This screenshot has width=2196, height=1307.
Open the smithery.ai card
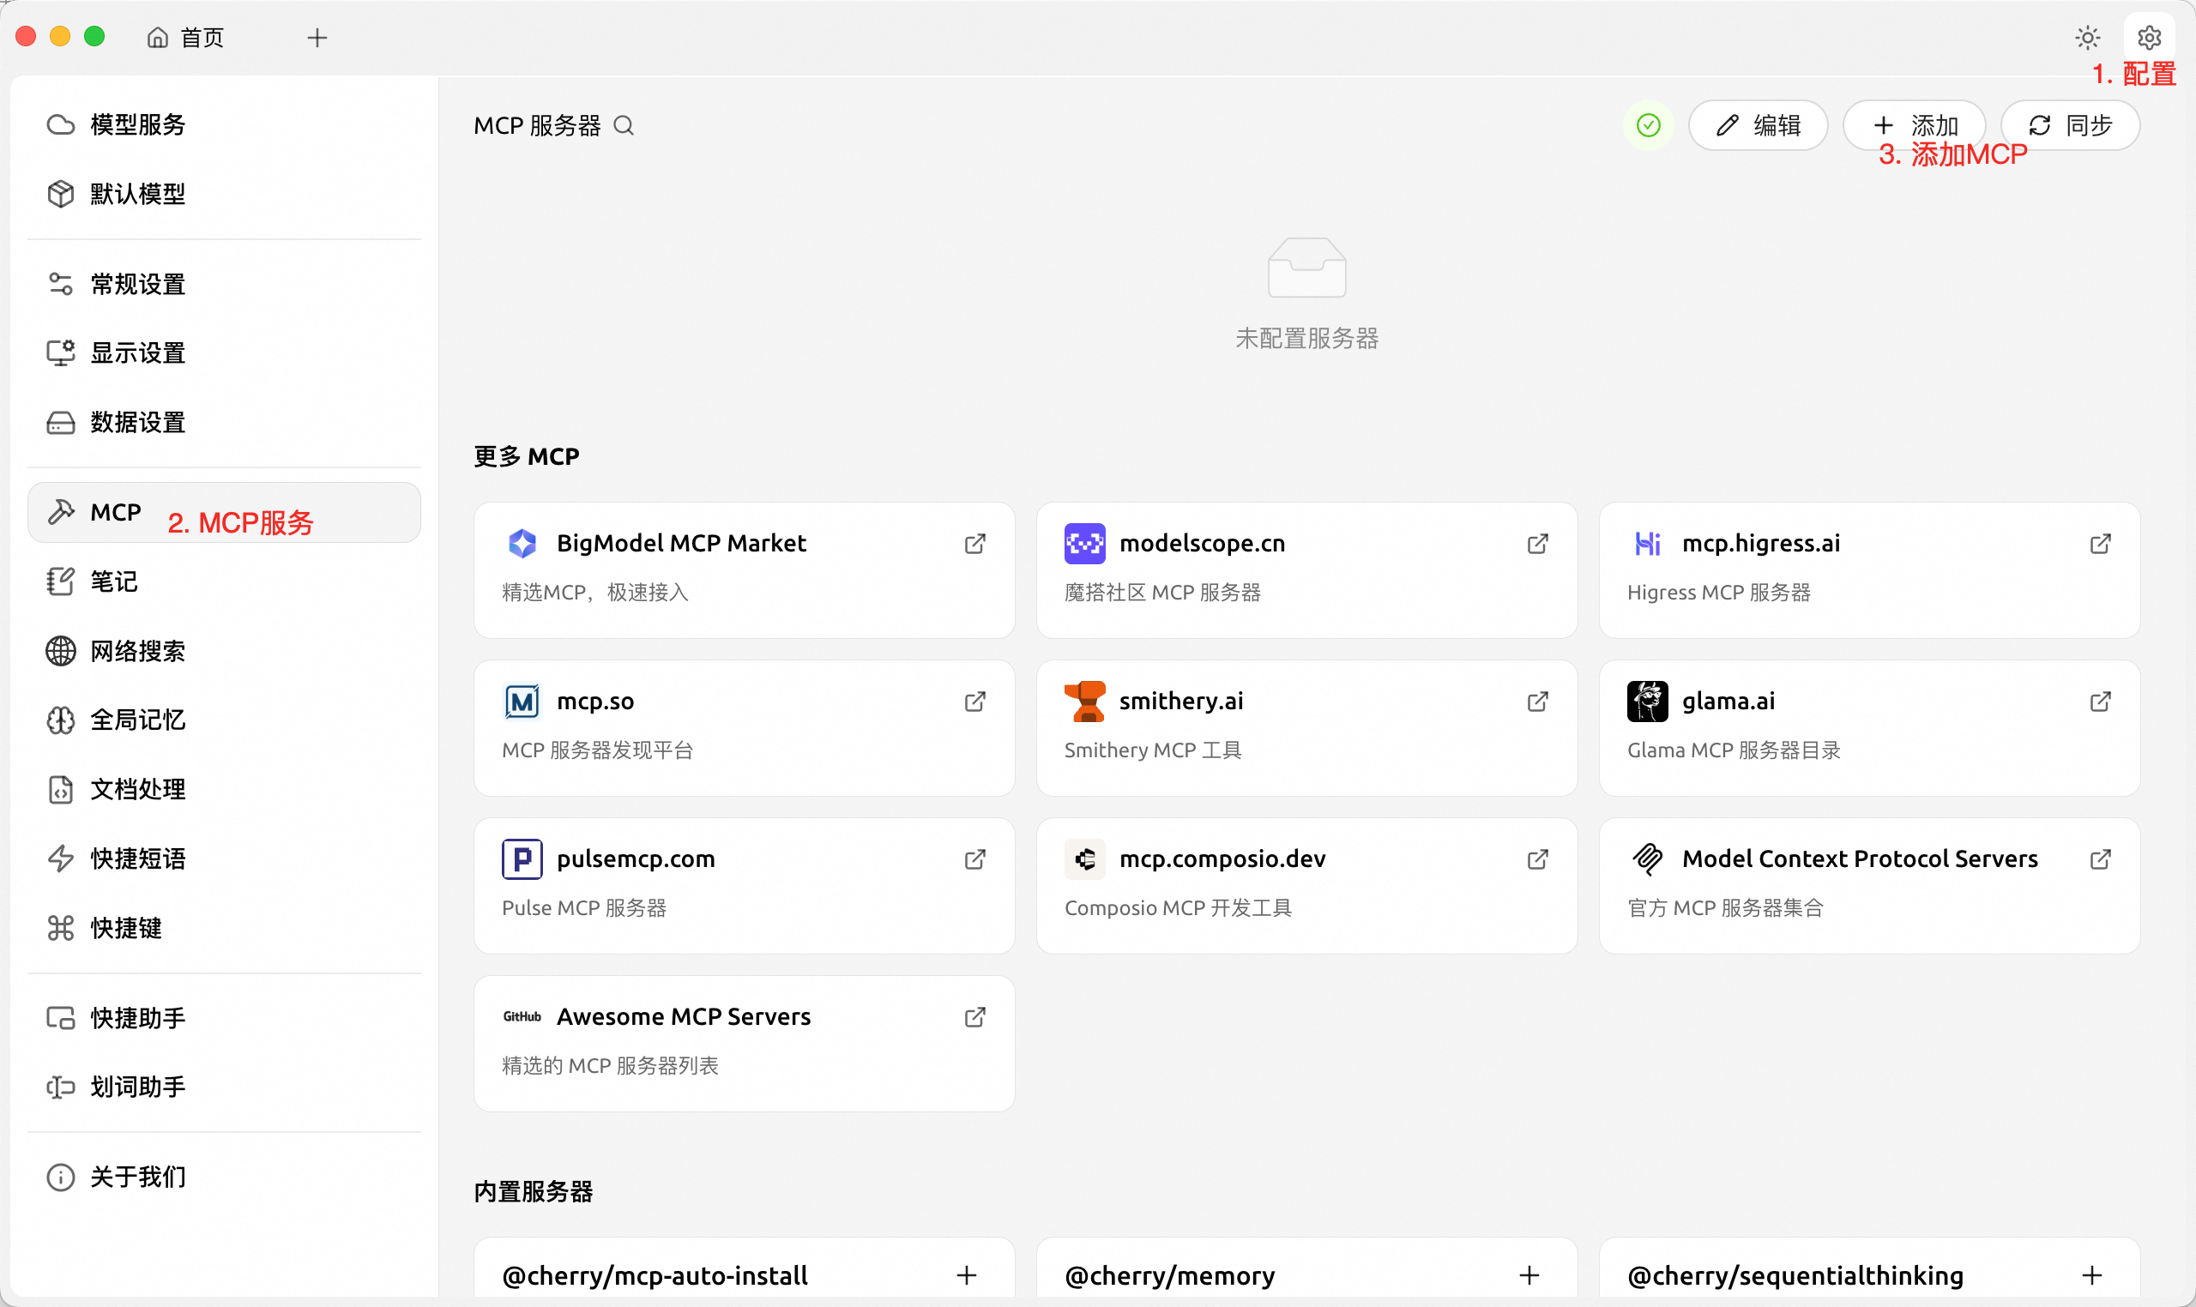tap(1306, 727)
